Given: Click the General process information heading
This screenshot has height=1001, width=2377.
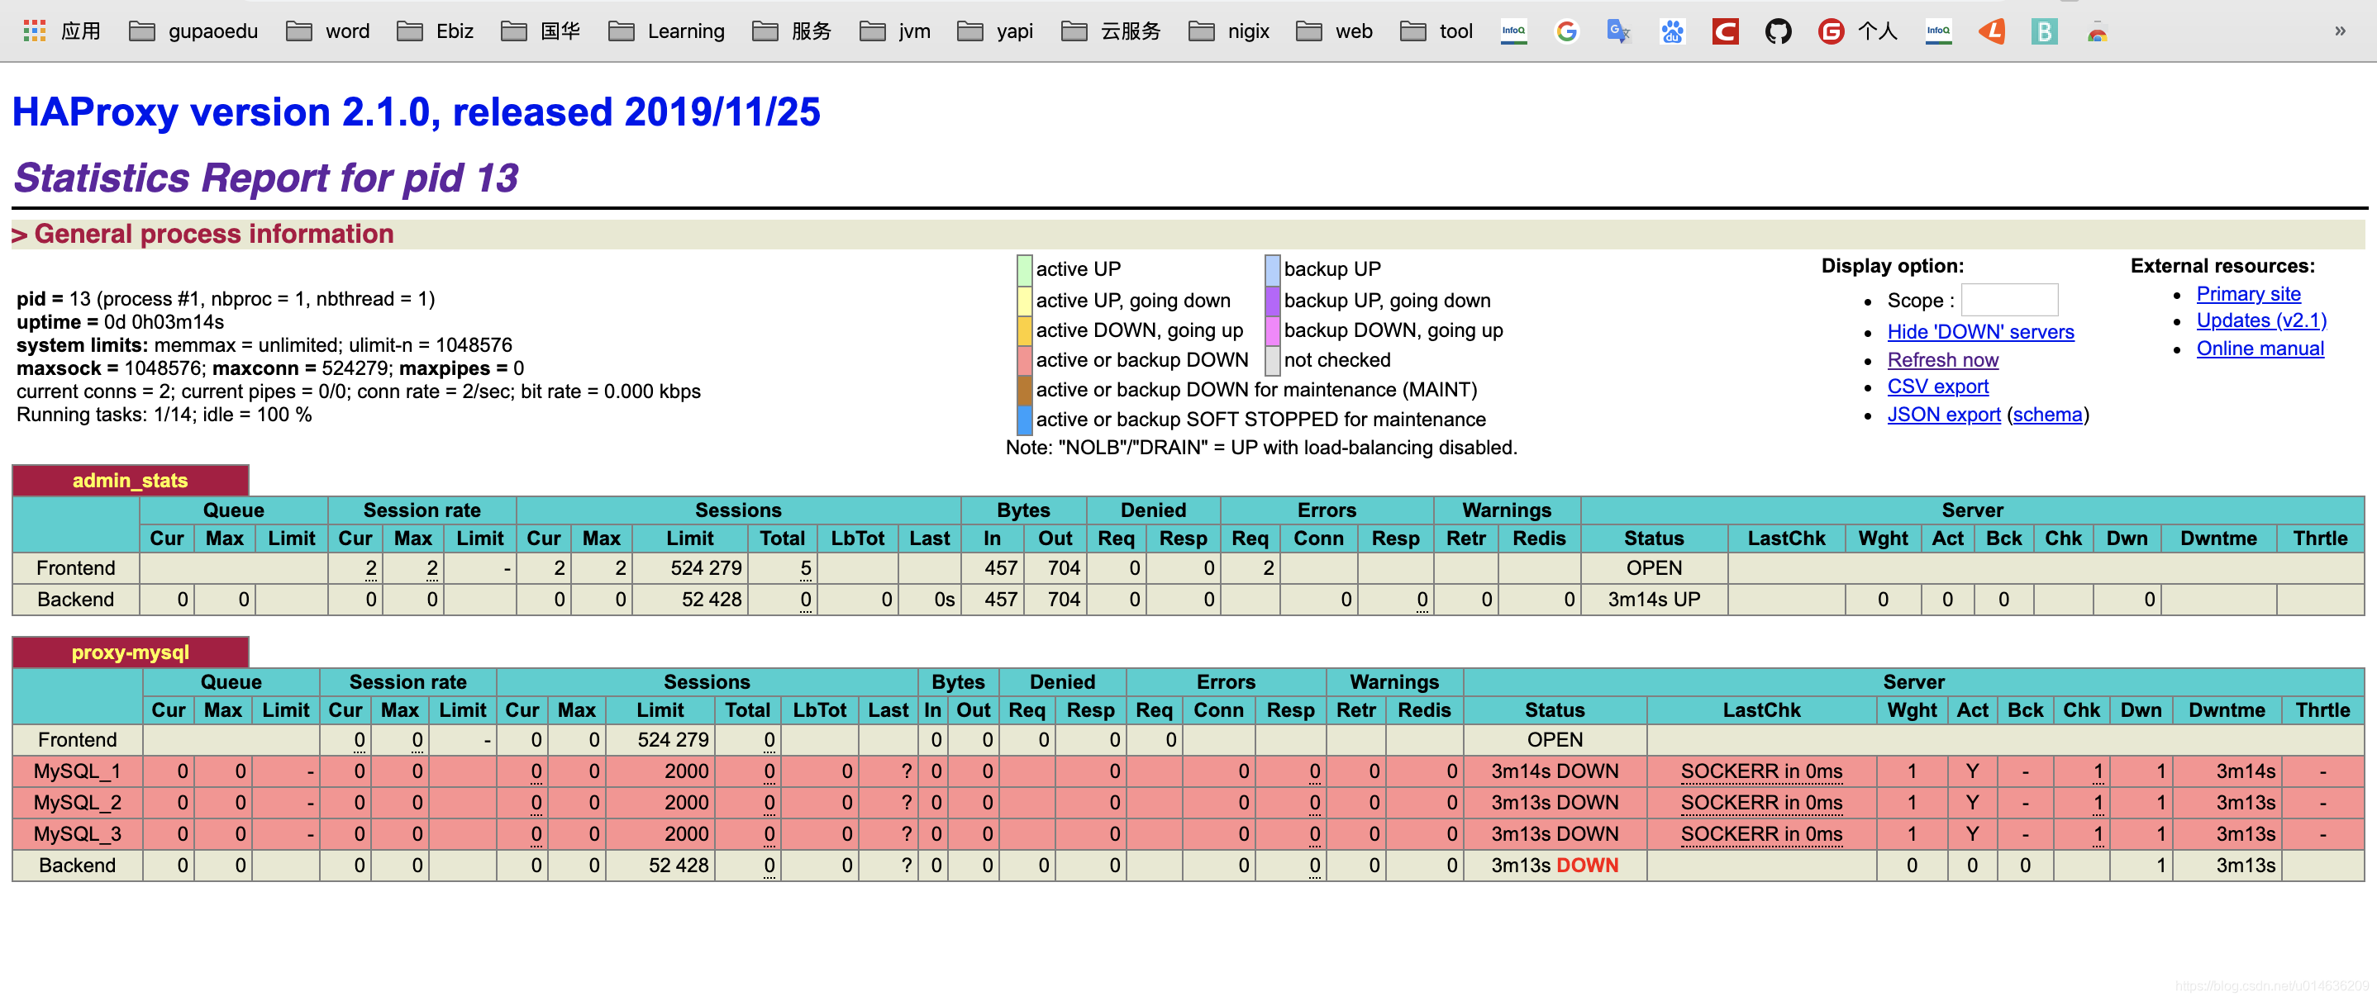Looking at the screenshot, I should (x=213, y=234).
